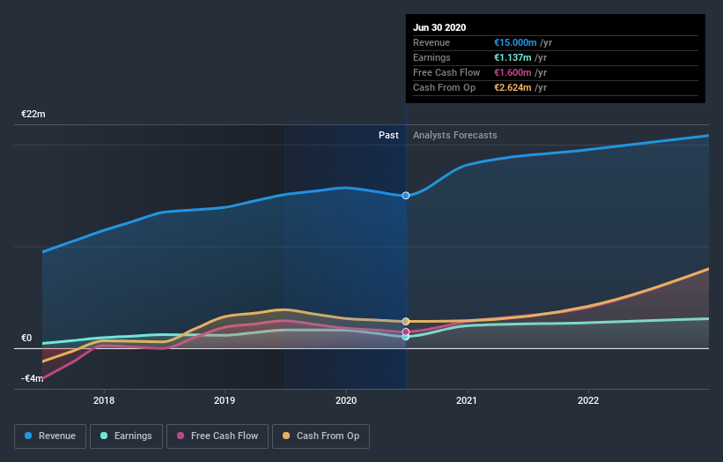Select the Free Cash Flow marker at Jun 2020
The height and width of the screenshot is (462, 723).
[406, 332]
